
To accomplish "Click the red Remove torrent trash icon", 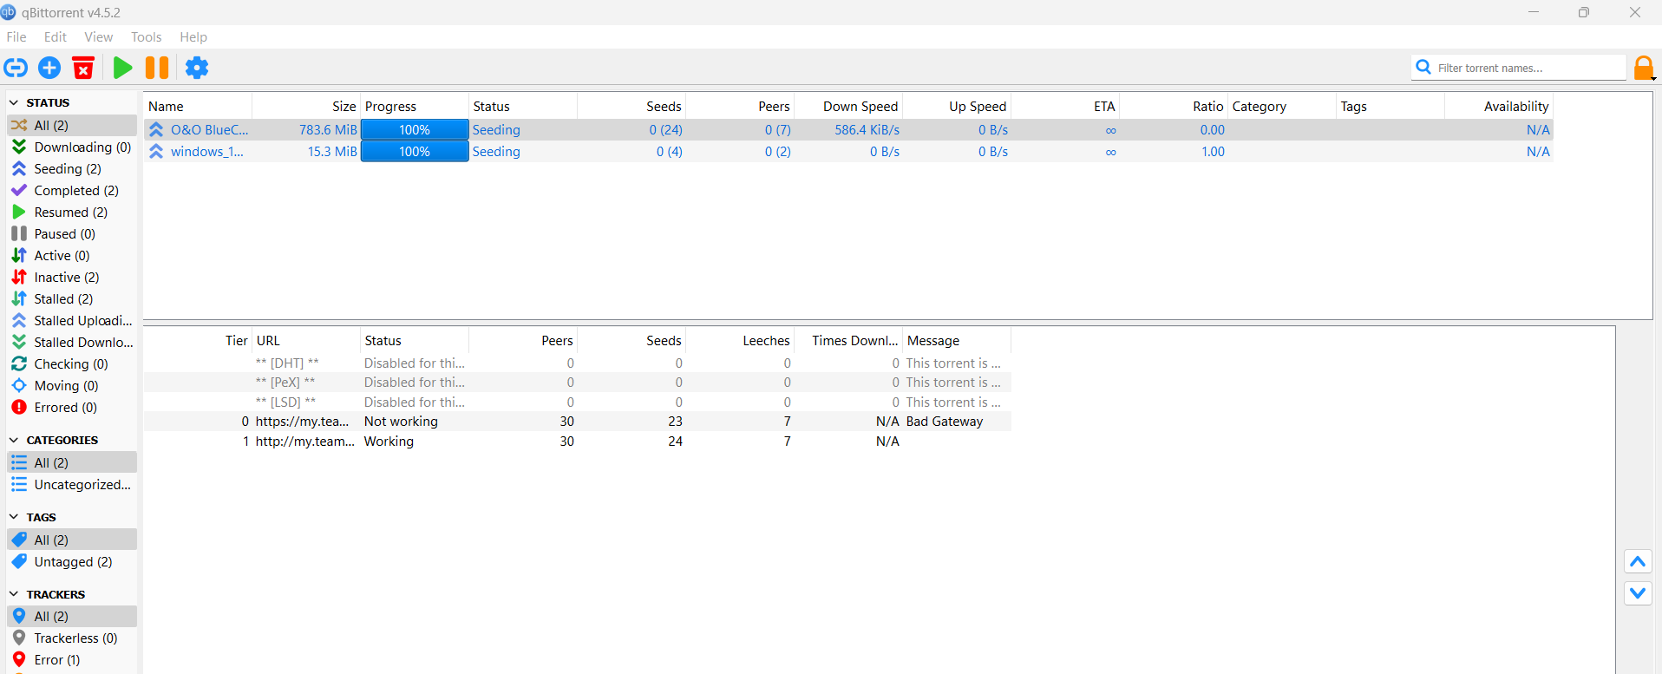I will click(x=83, y=68).
